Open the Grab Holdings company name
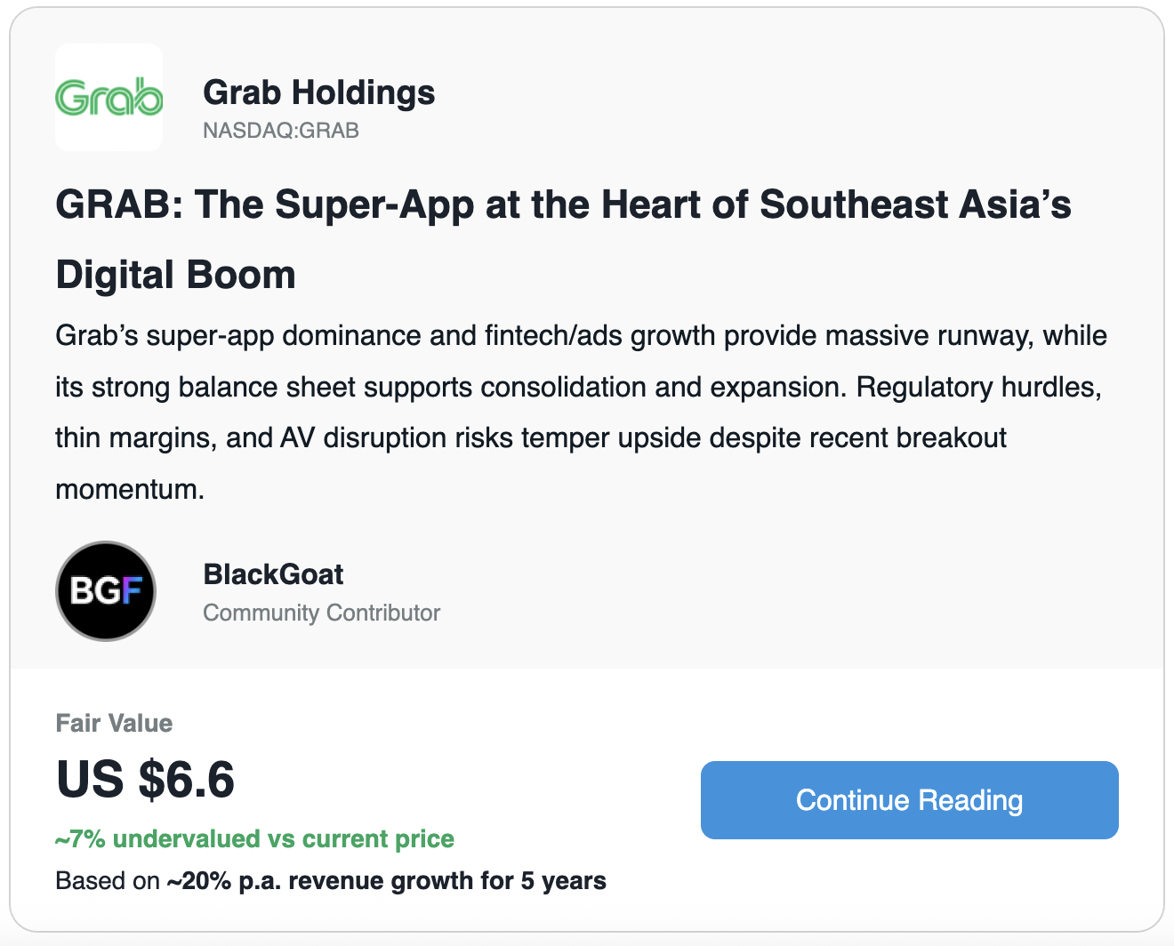The width and height of the screenshot is (1174, 946). coord(318,92)
